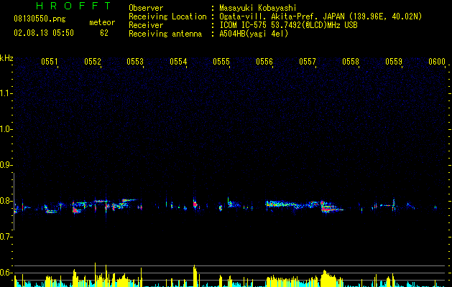This screenshot has height=287, width=452.
Task: Click the tall yellow intensity peak below 0554
Action: coord(195,276)
